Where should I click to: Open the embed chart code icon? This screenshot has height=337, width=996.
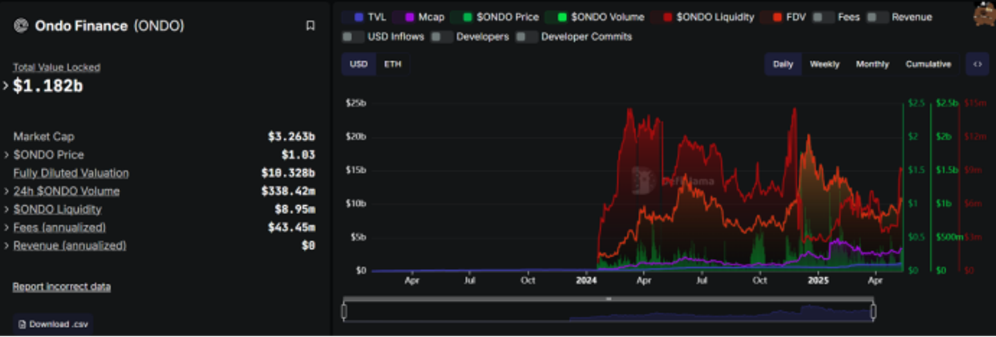(x=977, y=64)
